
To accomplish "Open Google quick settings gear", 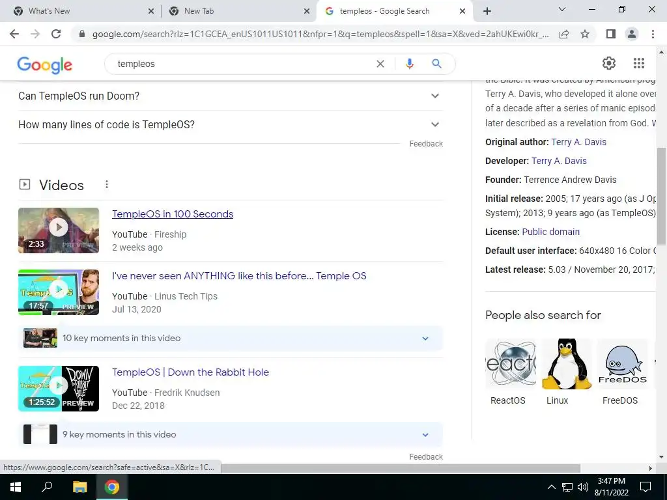I will pyautogui.click(x=609, y=63).
